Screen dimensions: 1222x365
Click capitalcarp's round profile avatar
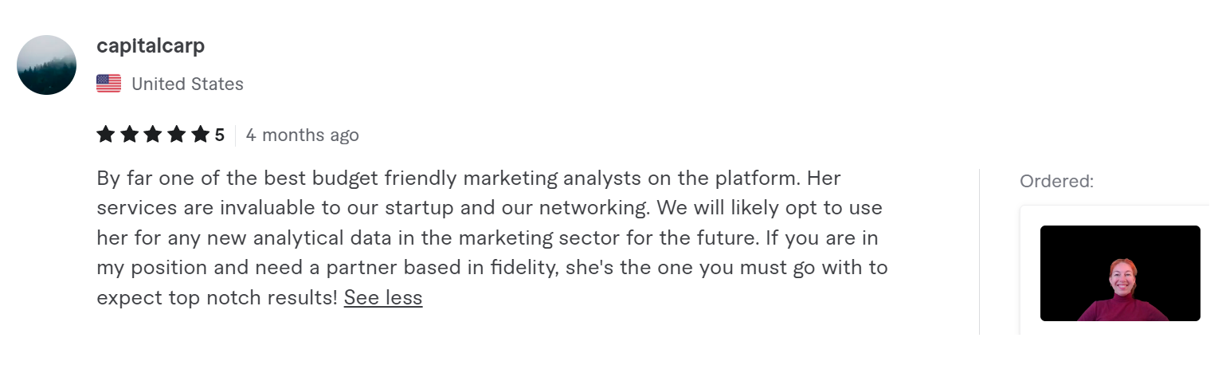coord(46,65)
